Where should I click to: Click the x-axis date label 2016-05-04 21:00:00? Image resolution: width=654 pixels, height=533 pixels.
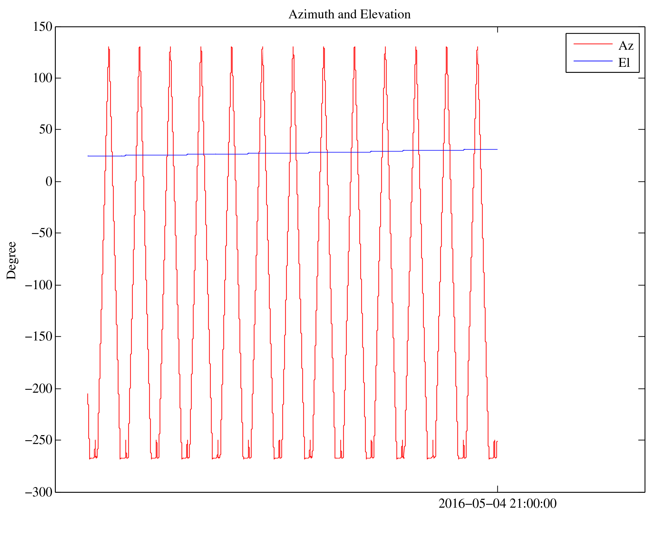coord(497,504)
